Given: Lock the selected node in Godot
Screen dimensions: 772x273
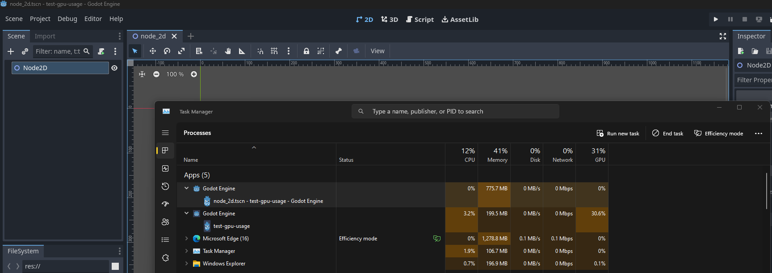Looking at the screenshot, I should pyautogui.click(x=306, y=51).
